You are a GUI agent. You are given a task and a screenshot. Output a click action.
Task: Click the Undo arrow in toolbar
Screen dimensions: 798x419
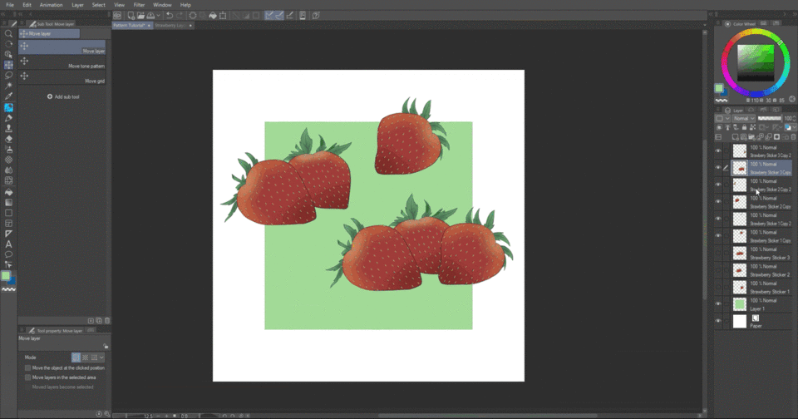point(170,15)
